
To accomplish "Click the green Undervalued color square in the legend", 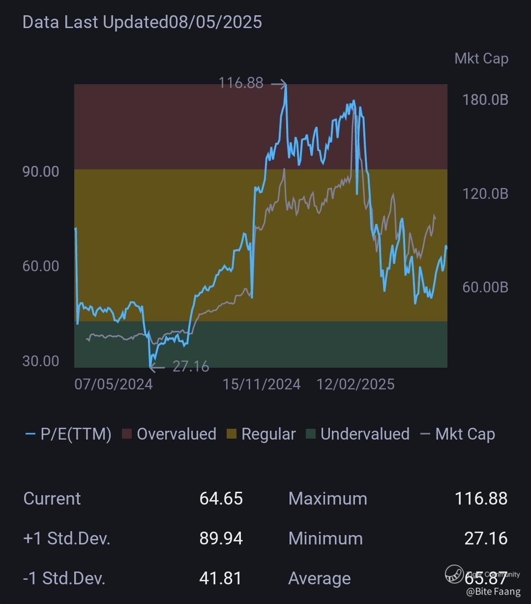I will pyautogui.click(x=311, y=434).
